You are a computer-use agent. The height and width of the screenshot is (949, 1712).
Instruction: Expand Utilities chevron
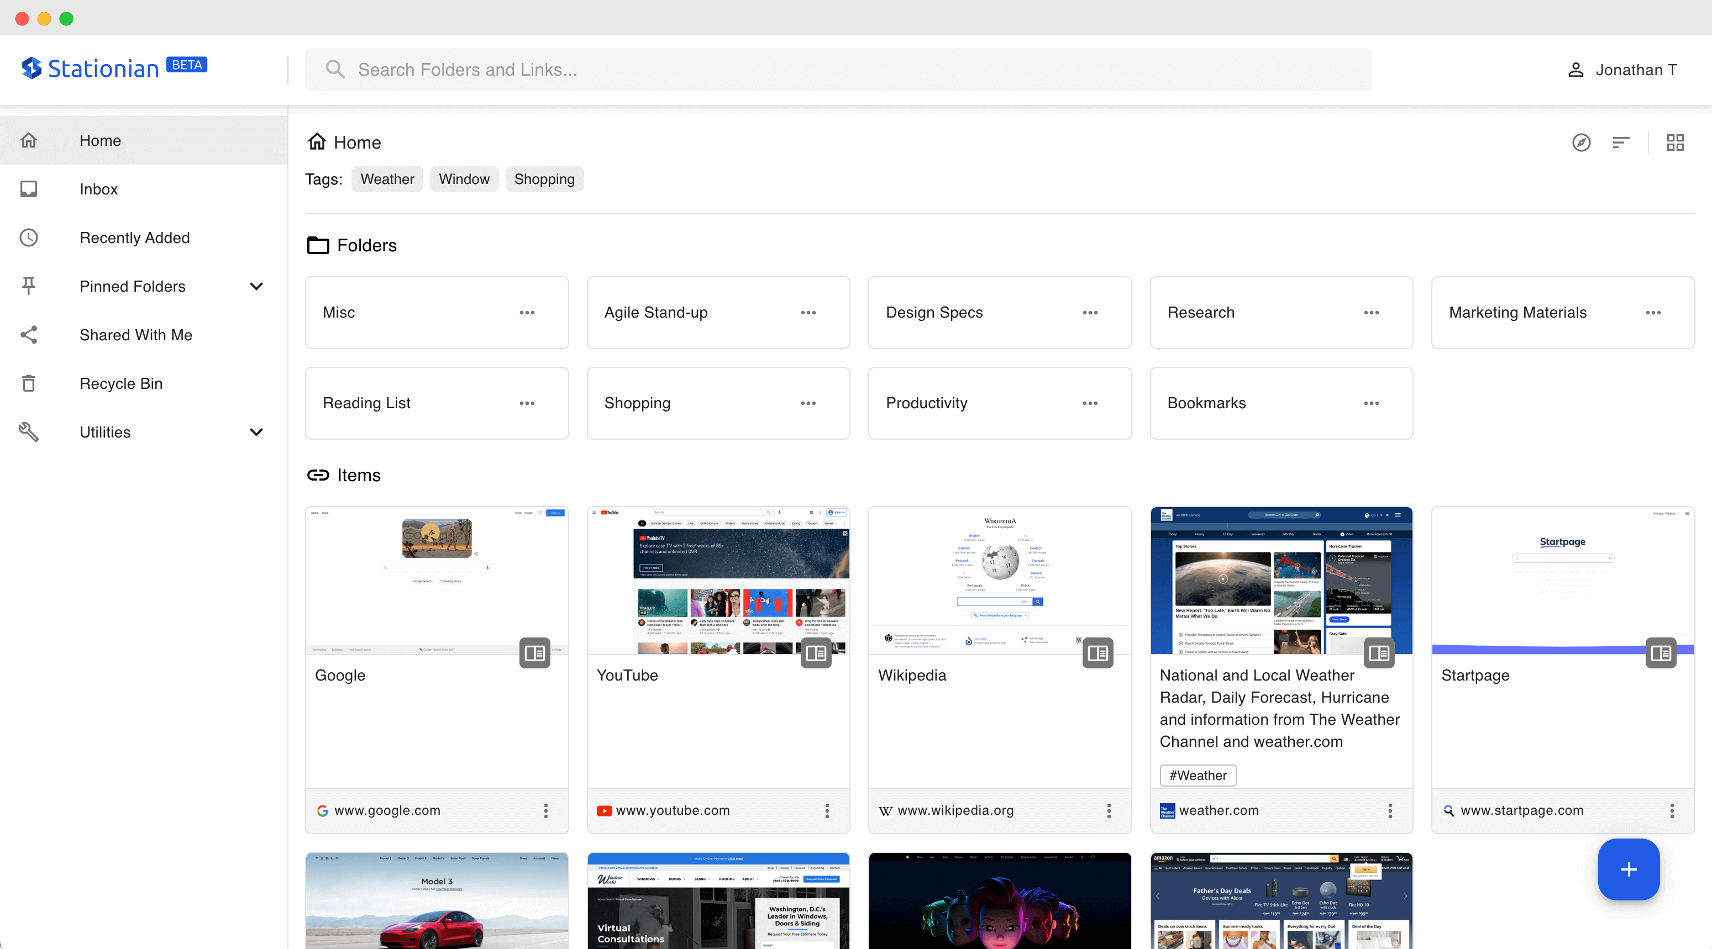click(256, 433)
